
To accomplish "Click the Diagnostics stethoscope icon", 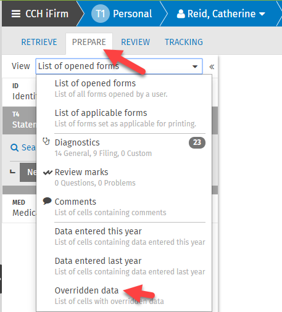I will tap(46, 142).
